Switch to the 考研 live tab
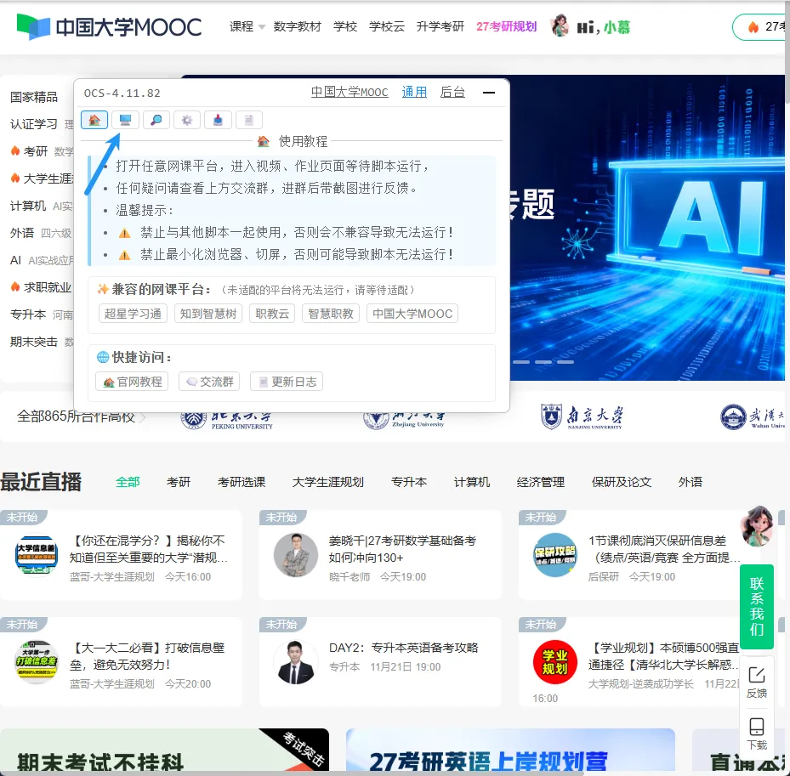Screen dimensions: 790x776 [x=179, y=482]
